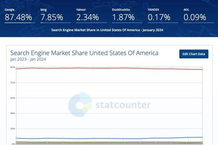The image size is (218, 145).
Task: Click the chart title Search Engine Market Share
Action: [x=84, y=53]
